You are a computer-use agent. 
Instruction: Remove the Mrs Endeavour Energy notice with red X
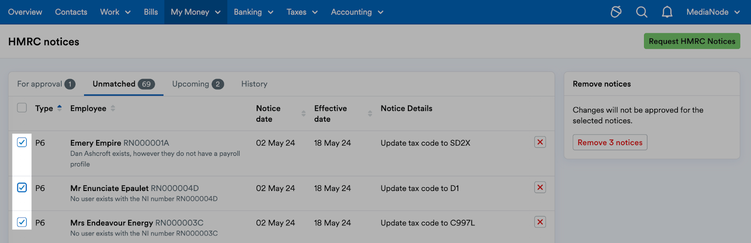point(540,222)
